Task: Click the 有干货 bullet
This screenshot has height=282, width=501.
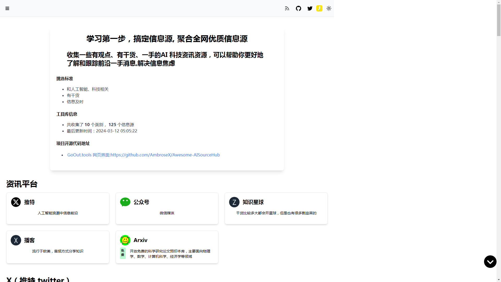Action: pyautogui.click(x=73, y=95)
